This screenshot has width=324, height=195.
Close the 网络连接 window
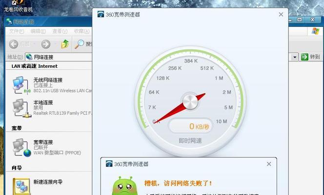click(x=312, y=20)
